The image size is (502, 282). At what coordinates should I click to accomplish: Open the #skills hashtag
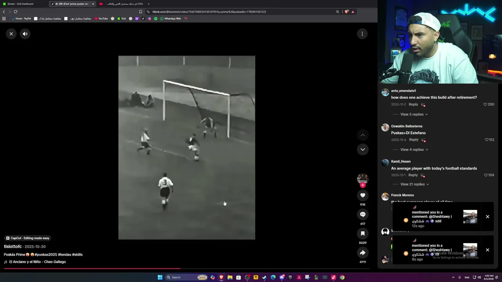click(x=77, y=255)
